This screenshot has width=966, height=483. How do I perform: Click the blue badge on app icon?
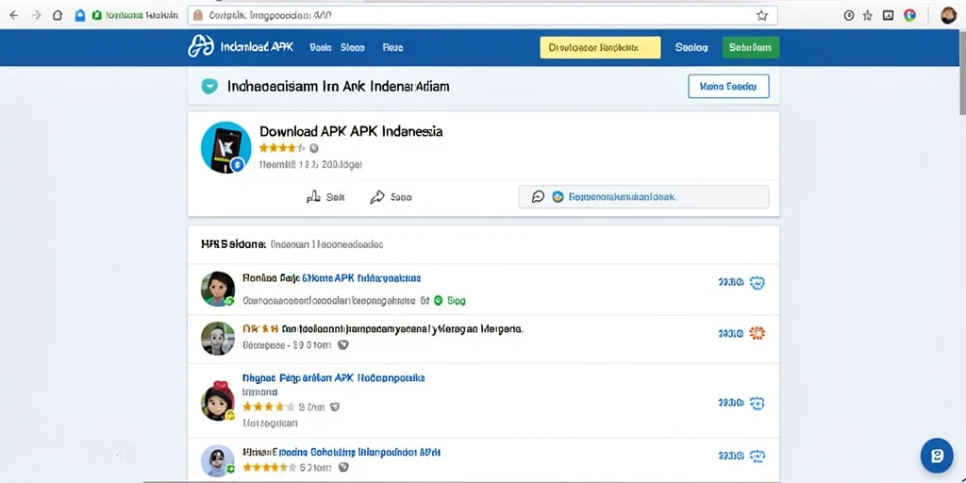coord(237,164)
